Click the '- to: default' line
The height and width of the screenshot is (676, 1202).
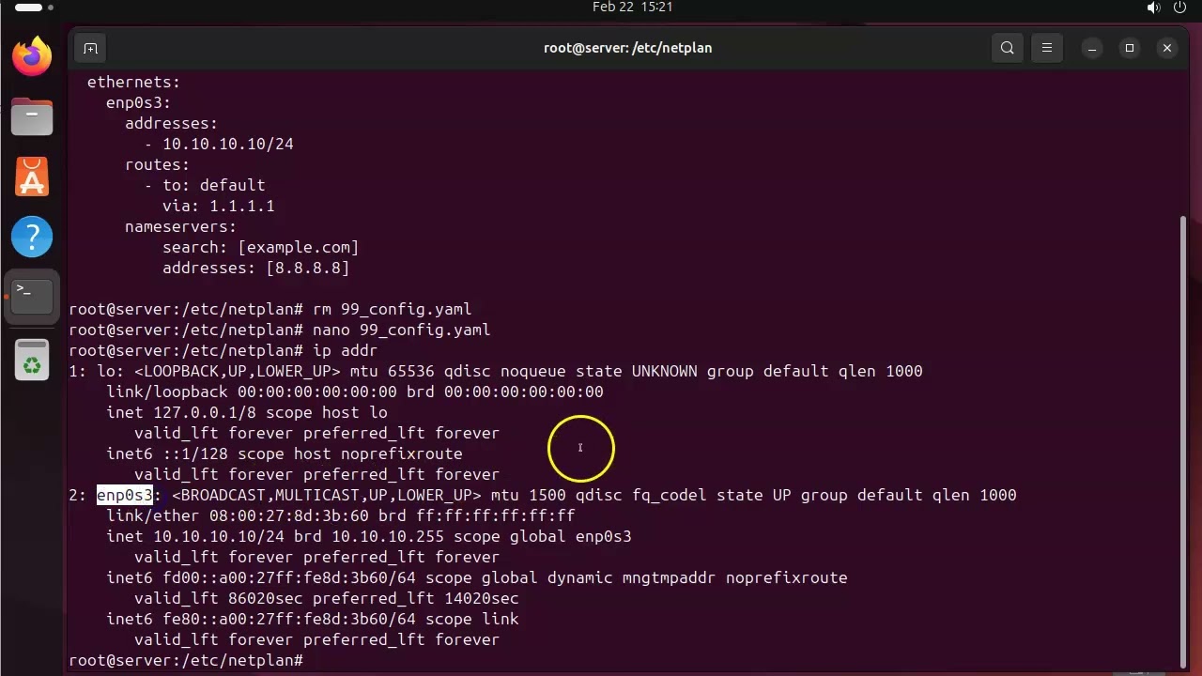click(205, 185)
